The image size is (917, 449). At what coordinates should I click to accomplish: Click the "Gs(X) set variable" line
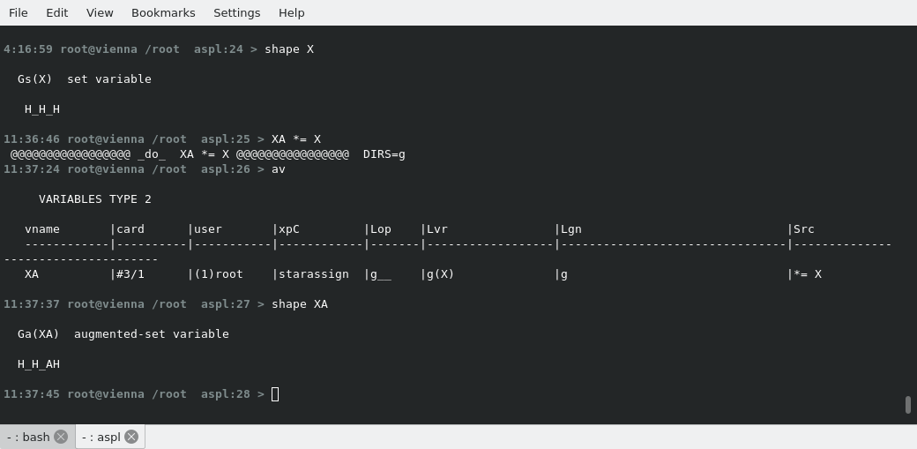pos(85,79)
